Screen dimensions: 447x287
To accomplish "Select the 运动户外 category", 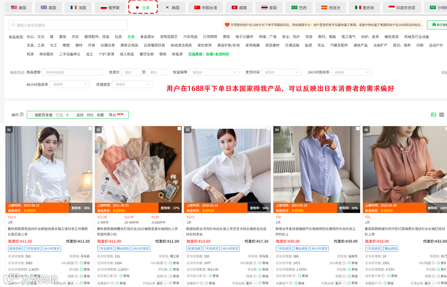I will pyautogui.click(x=436, y=45).
